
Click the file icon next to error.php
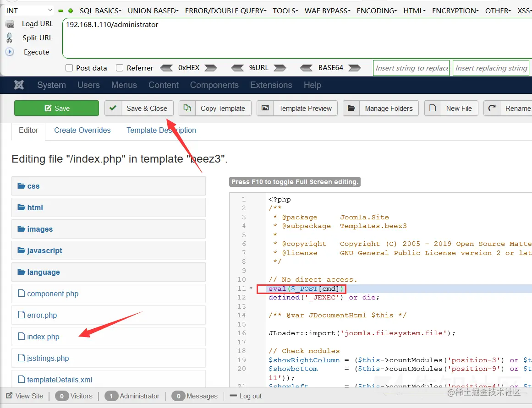(x=22, y=315)
